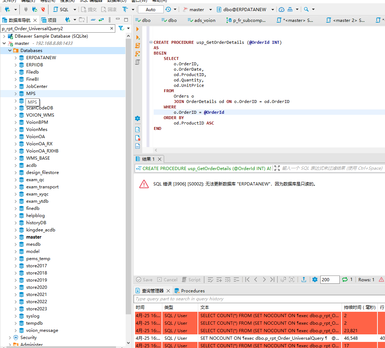The height and width of the screenshot is (348, 385).
Task: Collapse the CREATE PROCEDURE code fold
Action: (151, 42)
